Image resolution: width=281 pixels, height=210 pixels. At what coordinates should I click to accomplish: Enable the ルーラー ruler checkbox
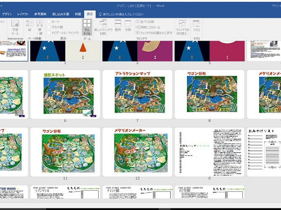49,22
